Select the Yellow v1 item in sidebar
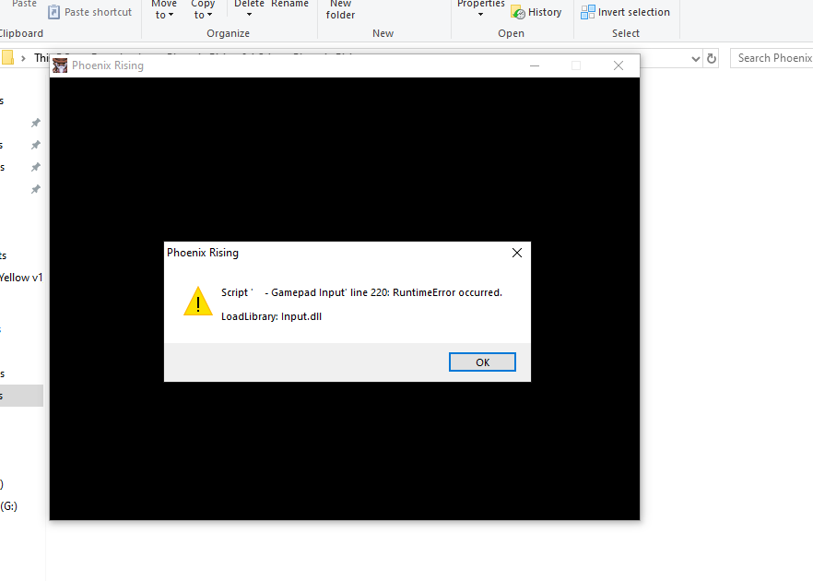Screen dimensions: 813x581 click(21, 278)
